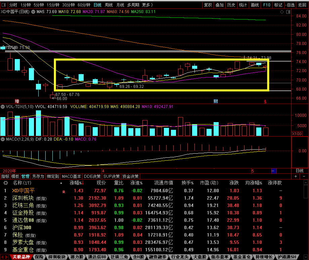
Task: Click the 管理 manage option
Action: pyautogui.click(x=26, y=176)
